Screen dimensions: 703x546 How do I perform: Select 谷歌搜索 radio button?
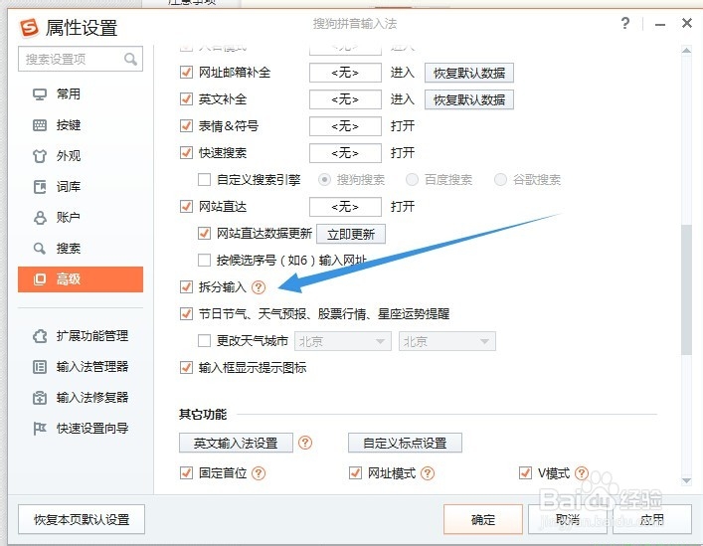click(x=500, y=180)
